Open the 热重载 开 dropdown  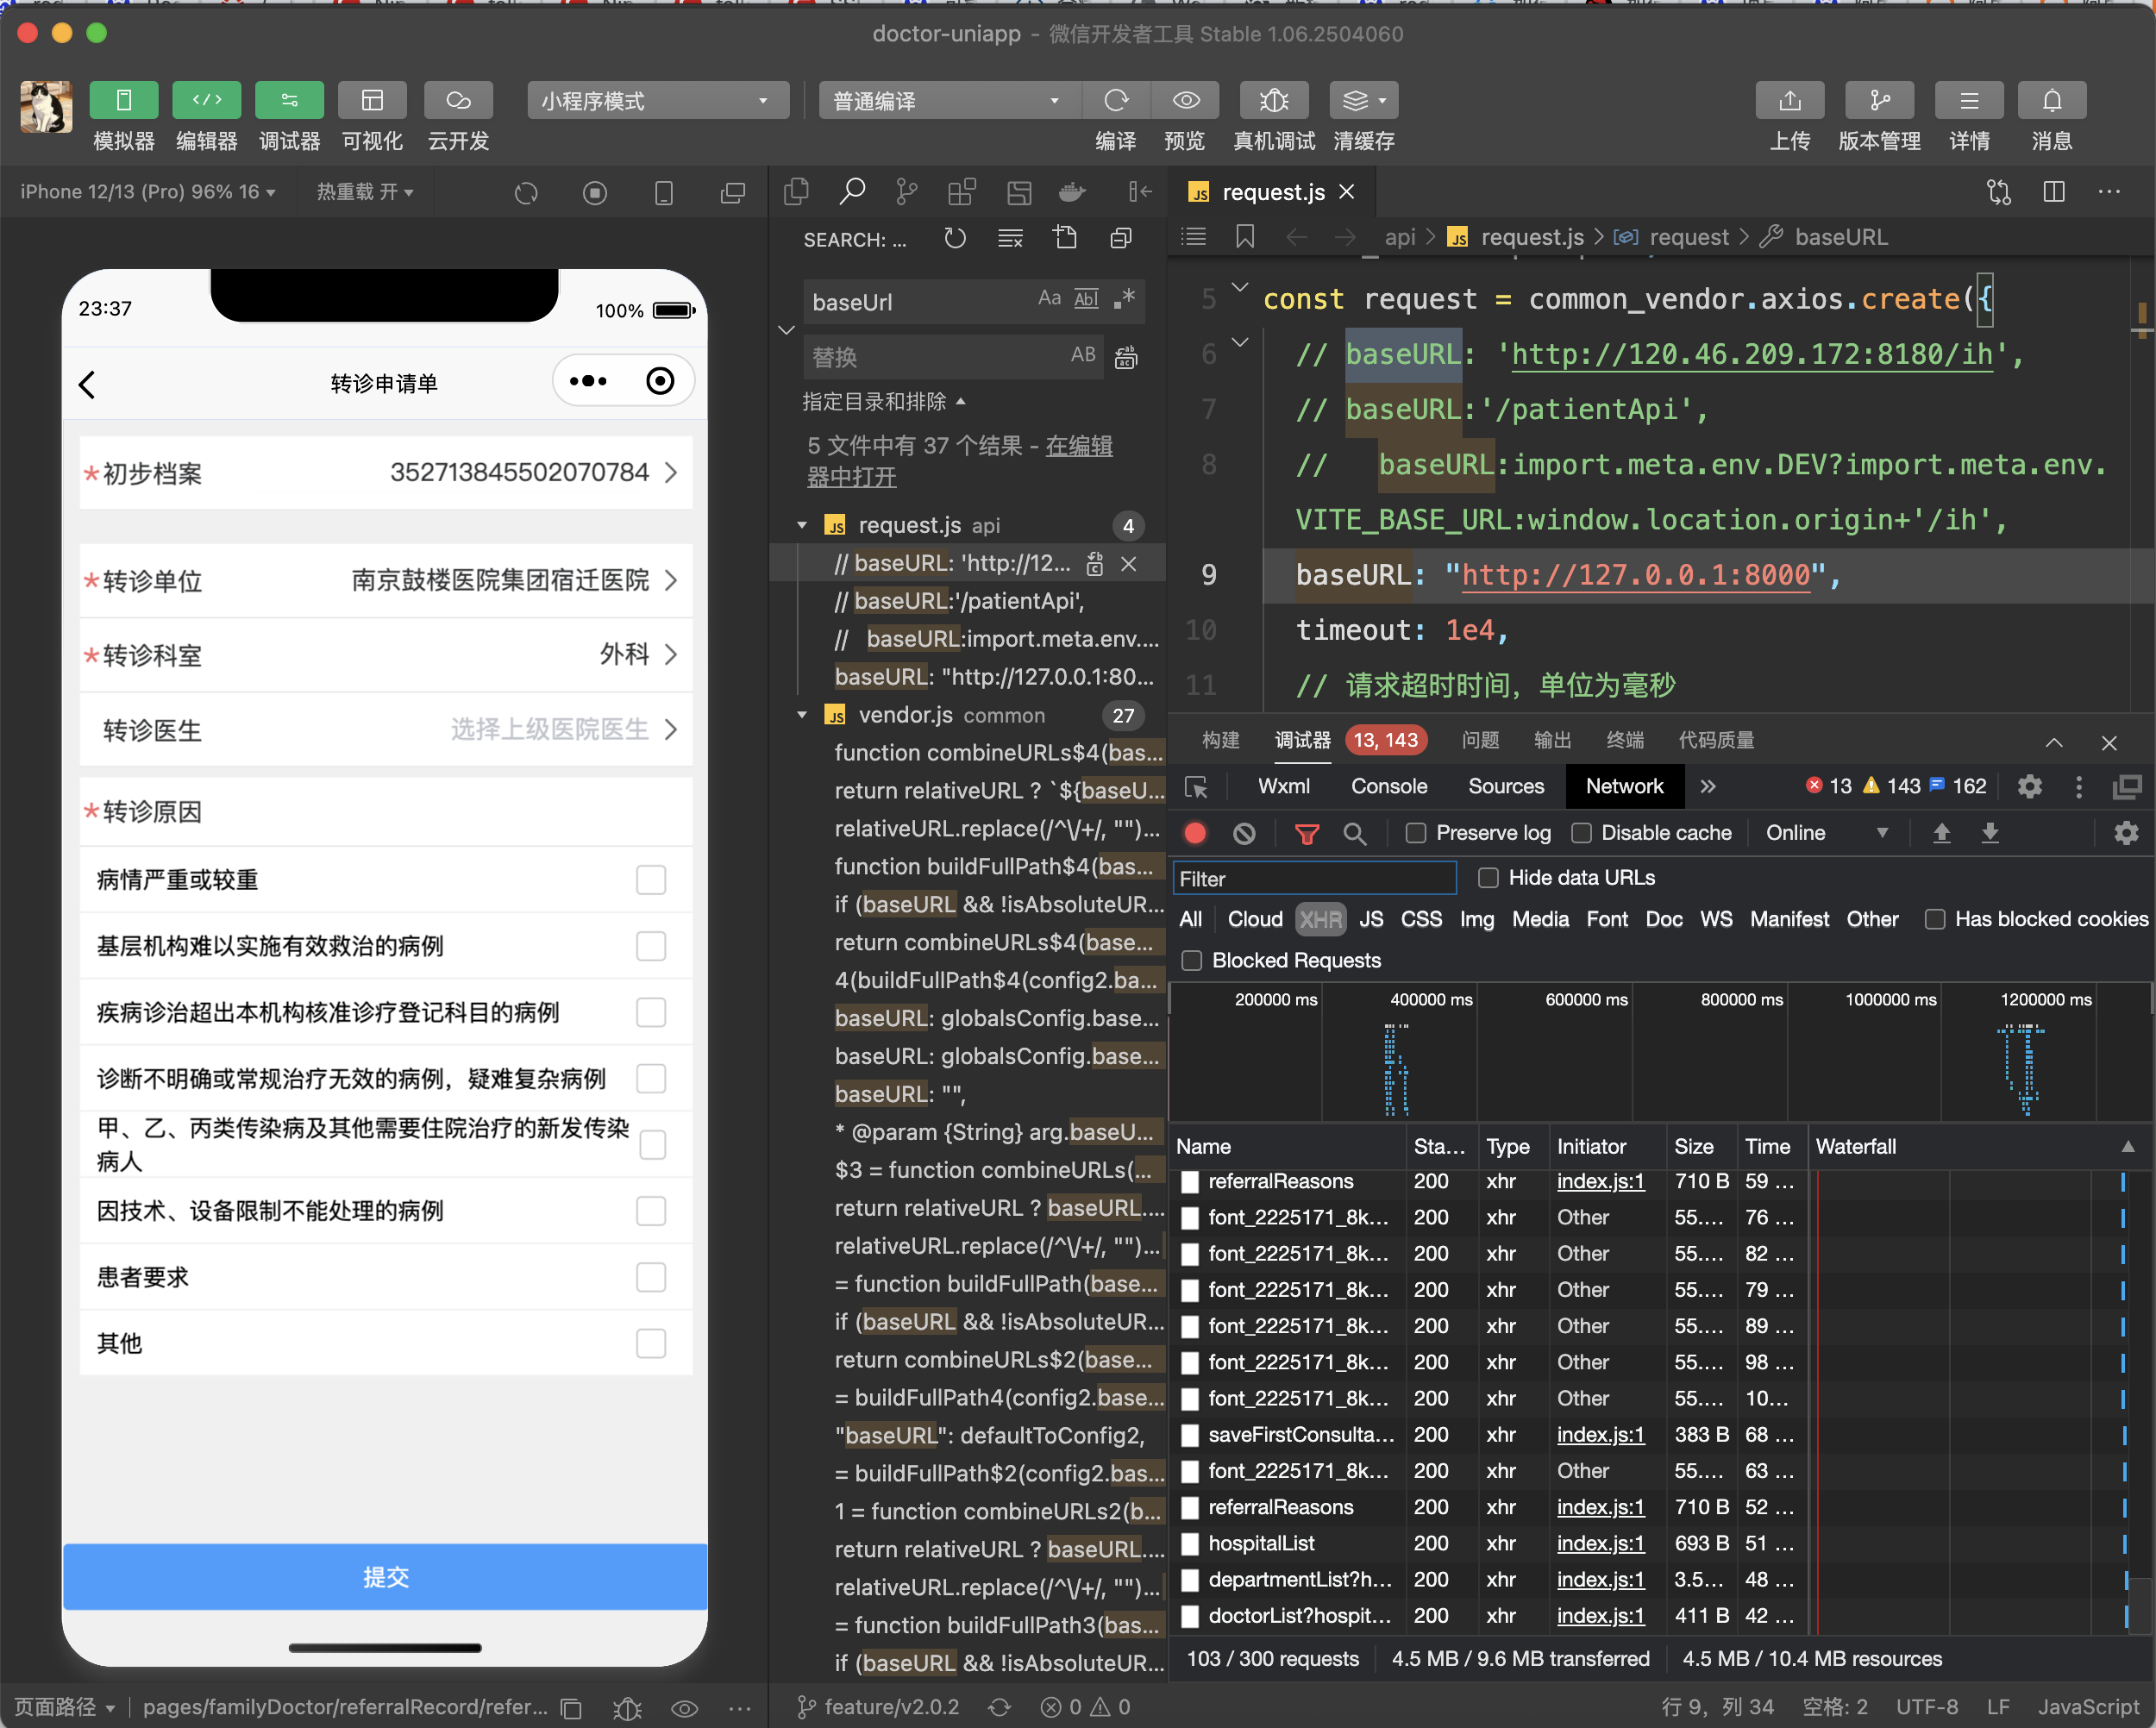point(365,191)
